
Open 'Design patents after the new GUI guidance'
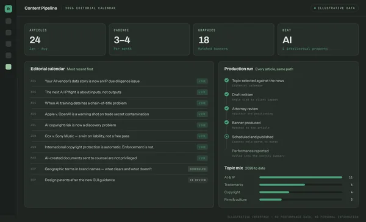coord(80,180)
